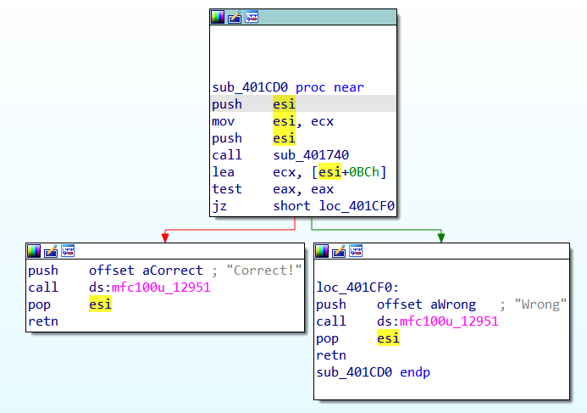Viewport: 587px width, 413px height.
Task: Click the group-nodes icon of the sub_401CD0 node
Action: (x=252, y=17)
